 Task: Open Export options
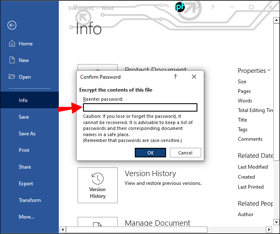tap(26, 184)
